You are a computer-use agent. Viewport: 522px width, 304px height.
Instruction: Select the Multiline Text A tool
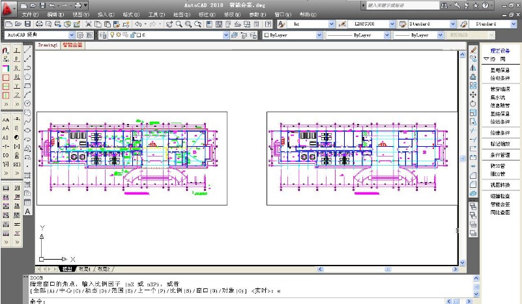click(27, 211)
